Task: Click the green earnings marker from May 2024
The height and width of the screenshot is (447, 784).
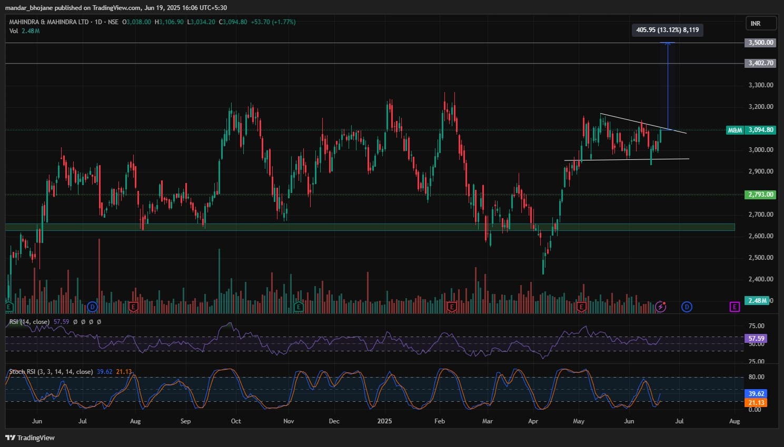Action: (x=8, y=306)
